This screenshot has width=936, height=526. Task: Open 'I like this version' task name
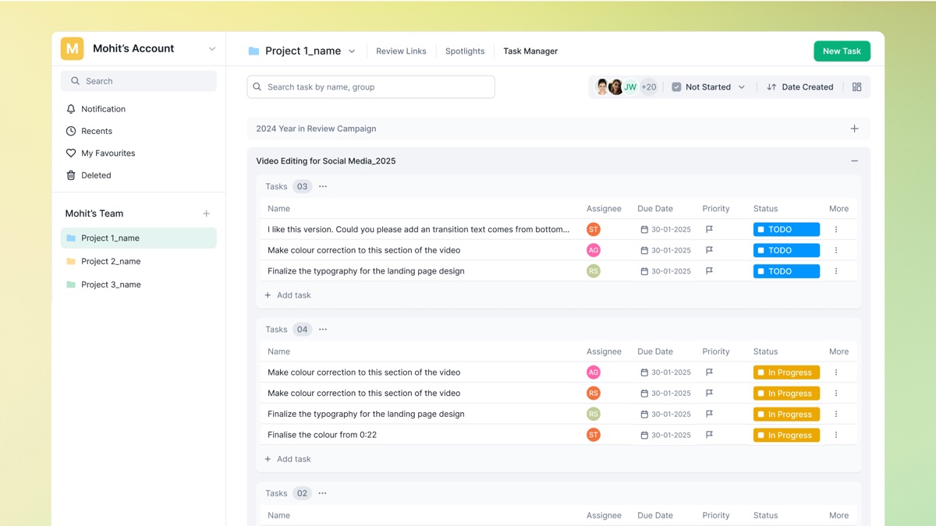pos(418,229)
